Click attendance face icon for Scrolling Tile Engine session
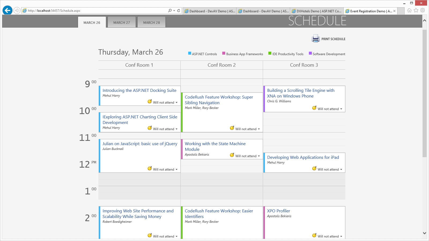The image size is (429, 241). 314,108
